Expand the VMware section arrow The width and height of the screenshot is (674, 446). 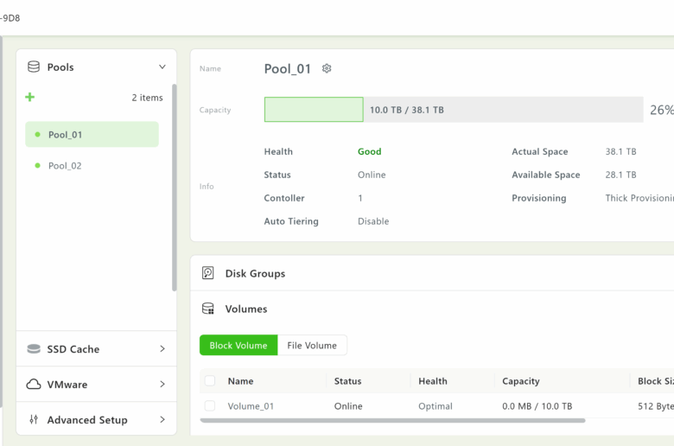pyautogui.click(x=162, y=385)
